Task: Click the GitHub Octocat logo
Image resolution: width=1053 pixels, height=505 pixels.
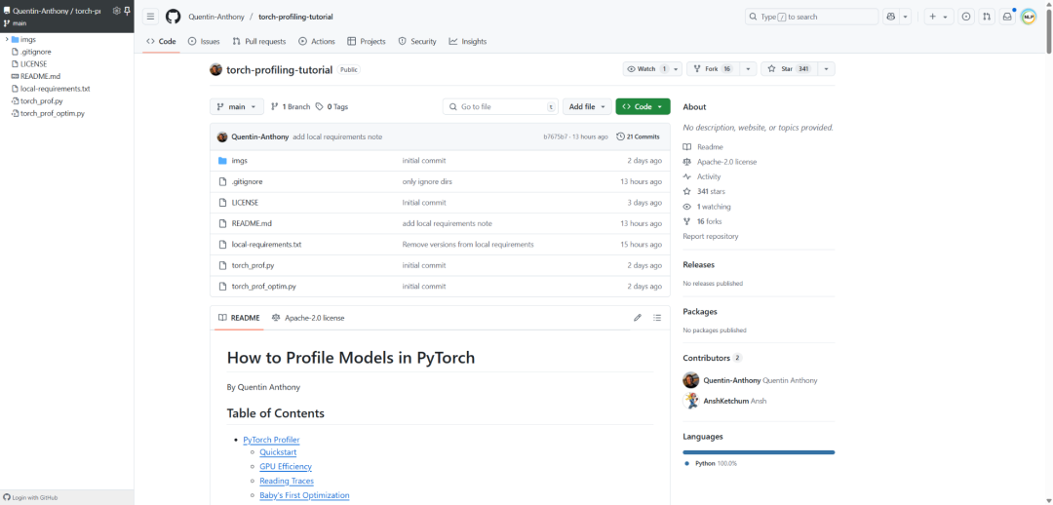Action: point(174,17)
